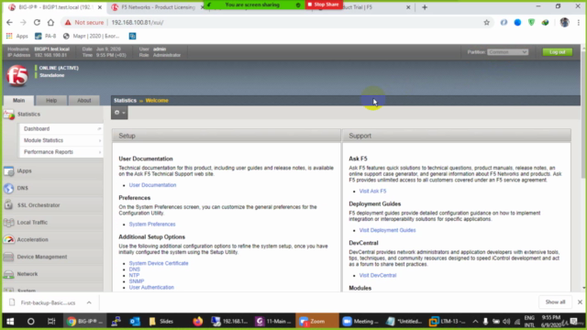This screenshot has width=587, height=330.
Task: Click the Windows Start button
Action: (x=10, y=322)
